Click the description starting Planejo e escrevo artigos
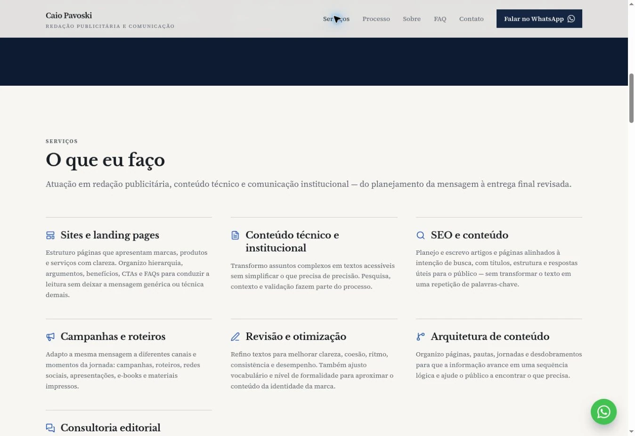The width and height of the screenshot is (635, 436). point(497,268)
